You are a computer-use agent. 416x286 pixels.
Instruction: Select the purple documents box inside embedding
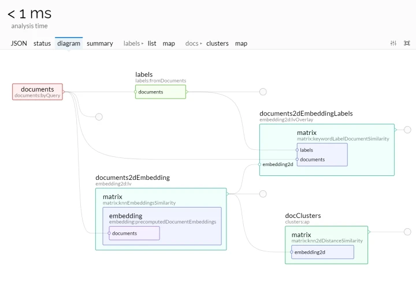pyautogui.click(x=134, y=233)
